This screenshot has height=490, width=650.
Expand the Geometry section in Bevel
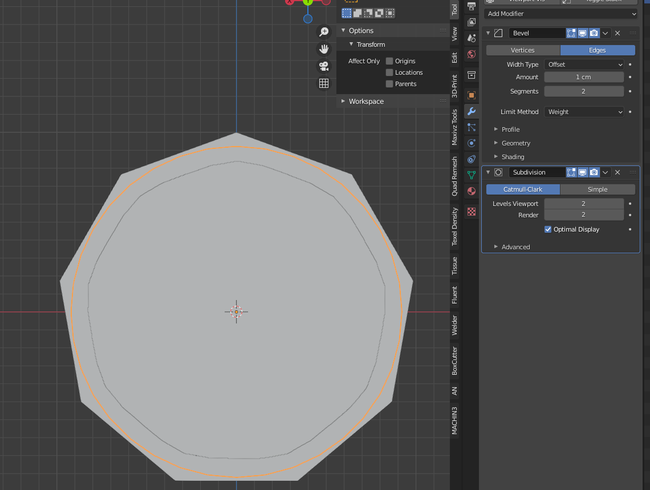(x=515, y=143)
